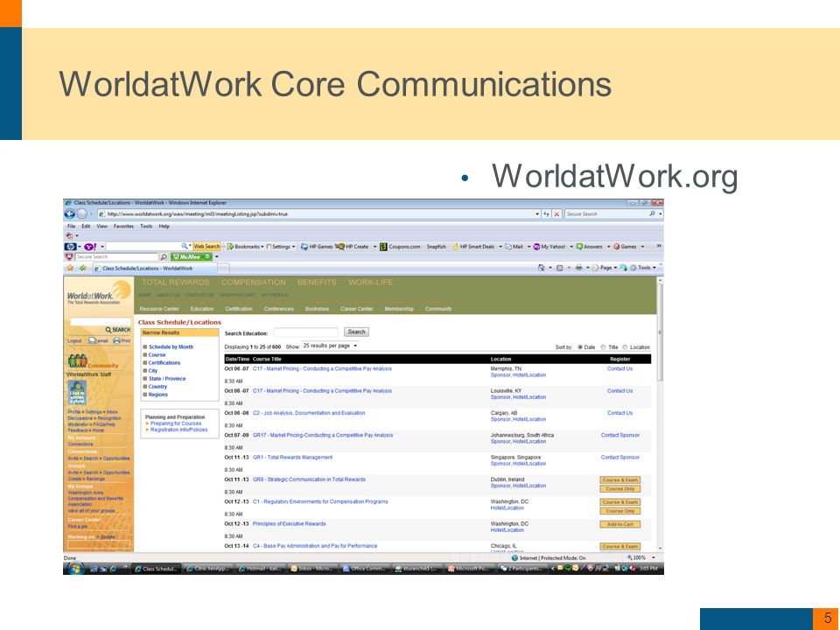Click the Preparing for Courses link

click(x=176, y=423)
